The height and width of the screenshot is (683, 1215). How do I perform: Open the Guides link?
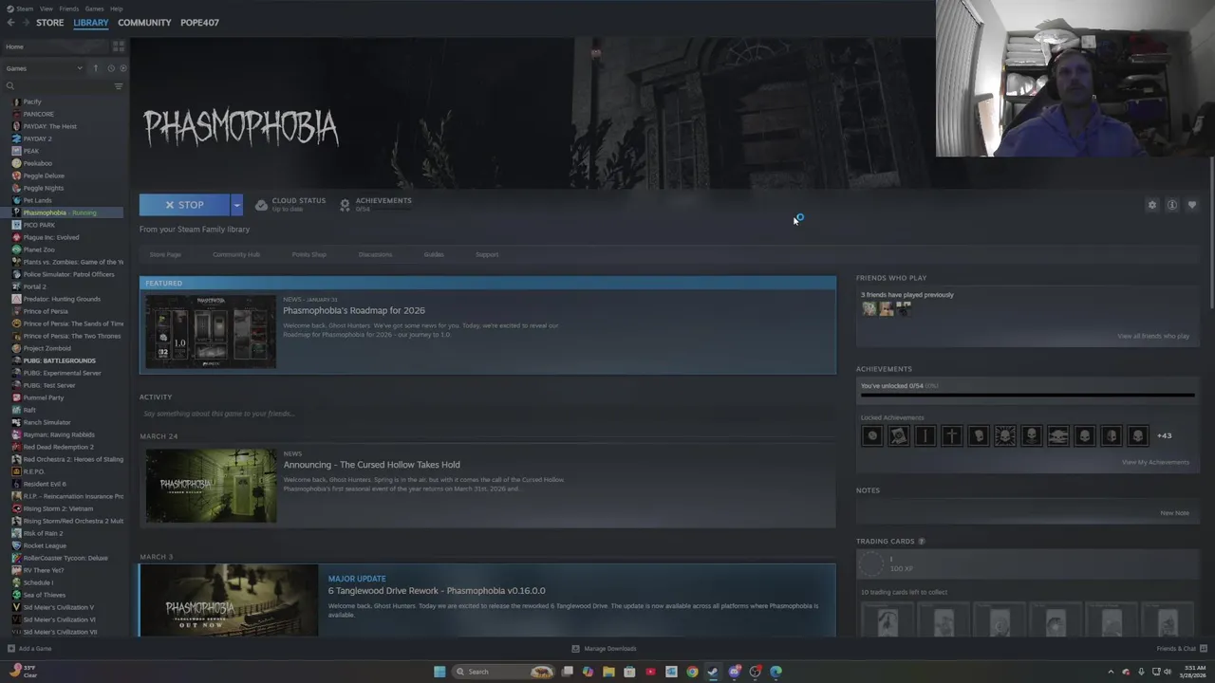(434, 254)
